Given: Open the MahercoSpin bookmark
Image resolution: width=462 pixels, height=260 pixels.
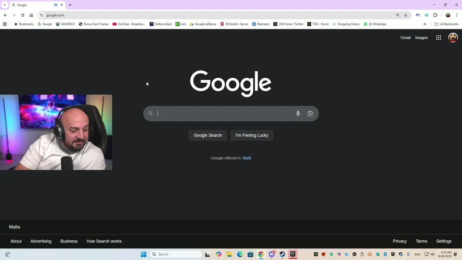Looking at the screenshot, I should click(x=161, y=24).
